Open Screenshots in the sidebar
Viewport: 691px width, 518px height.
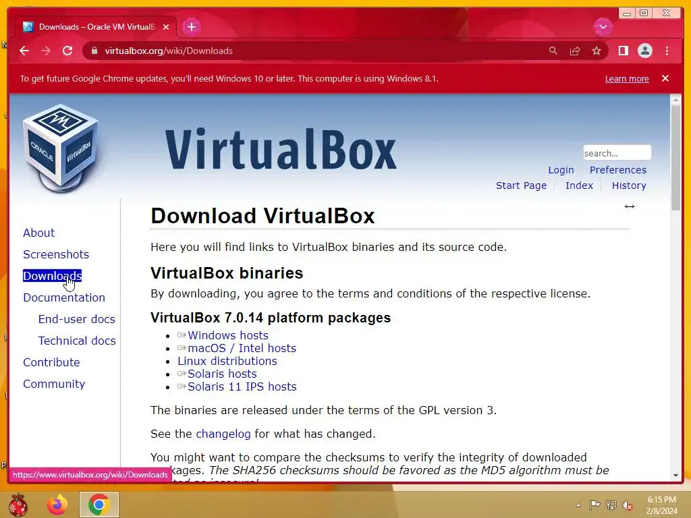click(x=56, y=254)
